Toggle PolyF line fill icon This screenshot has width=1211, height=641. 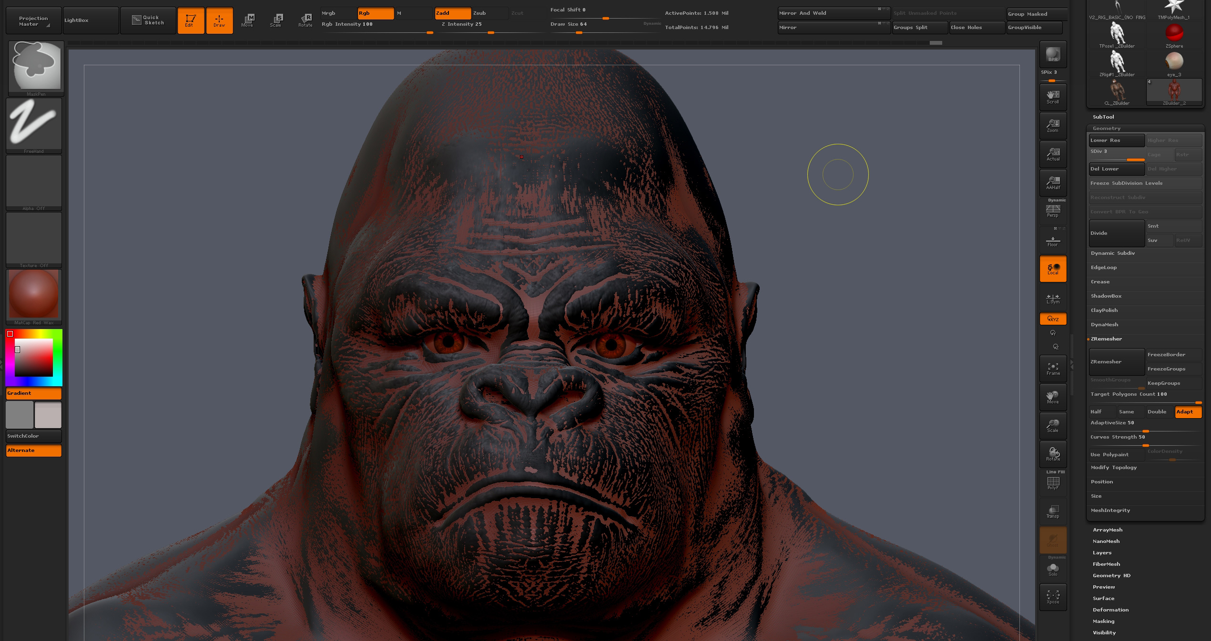coord(1052,483)
